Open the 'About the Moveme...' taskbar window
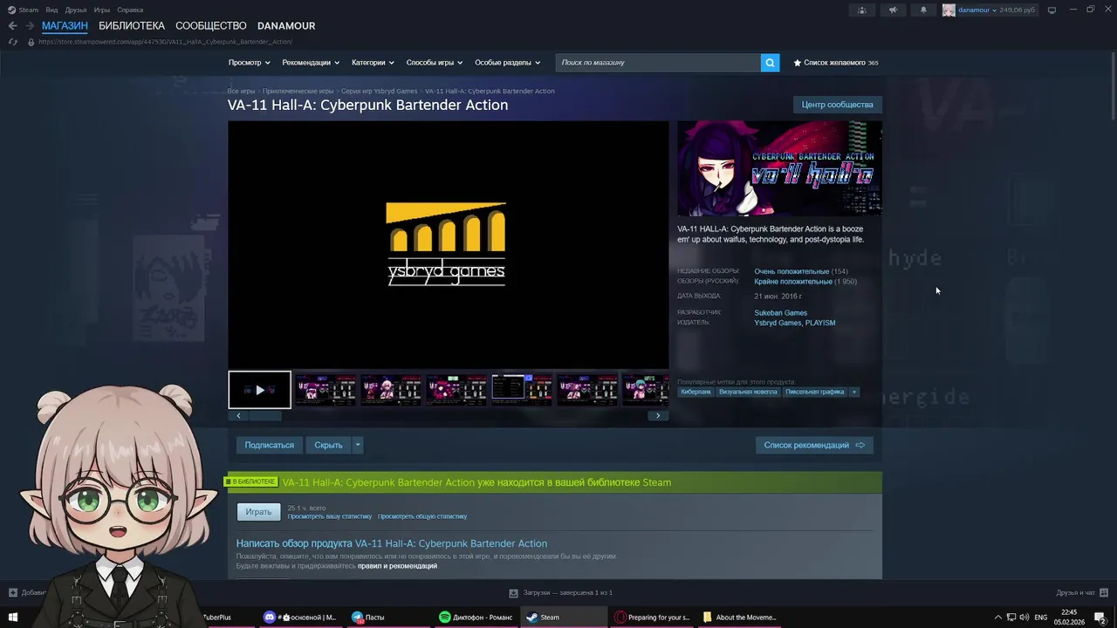Viewport: 1117px width, 628px height. point(738,618)
